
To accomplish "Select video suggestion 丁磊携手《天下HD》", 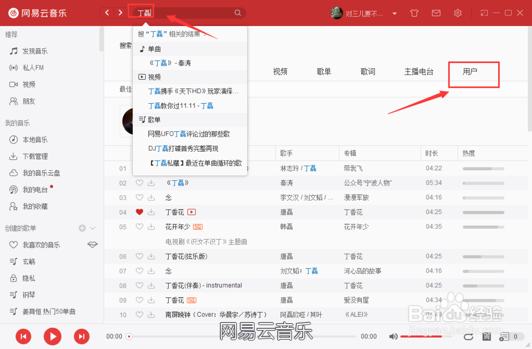I will pyautogui.click(x=190, y=91).
